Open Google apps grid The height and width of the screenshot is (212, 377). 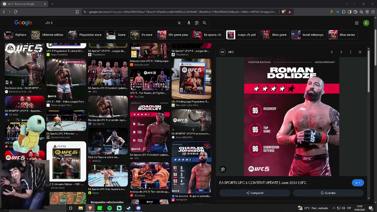357,23
